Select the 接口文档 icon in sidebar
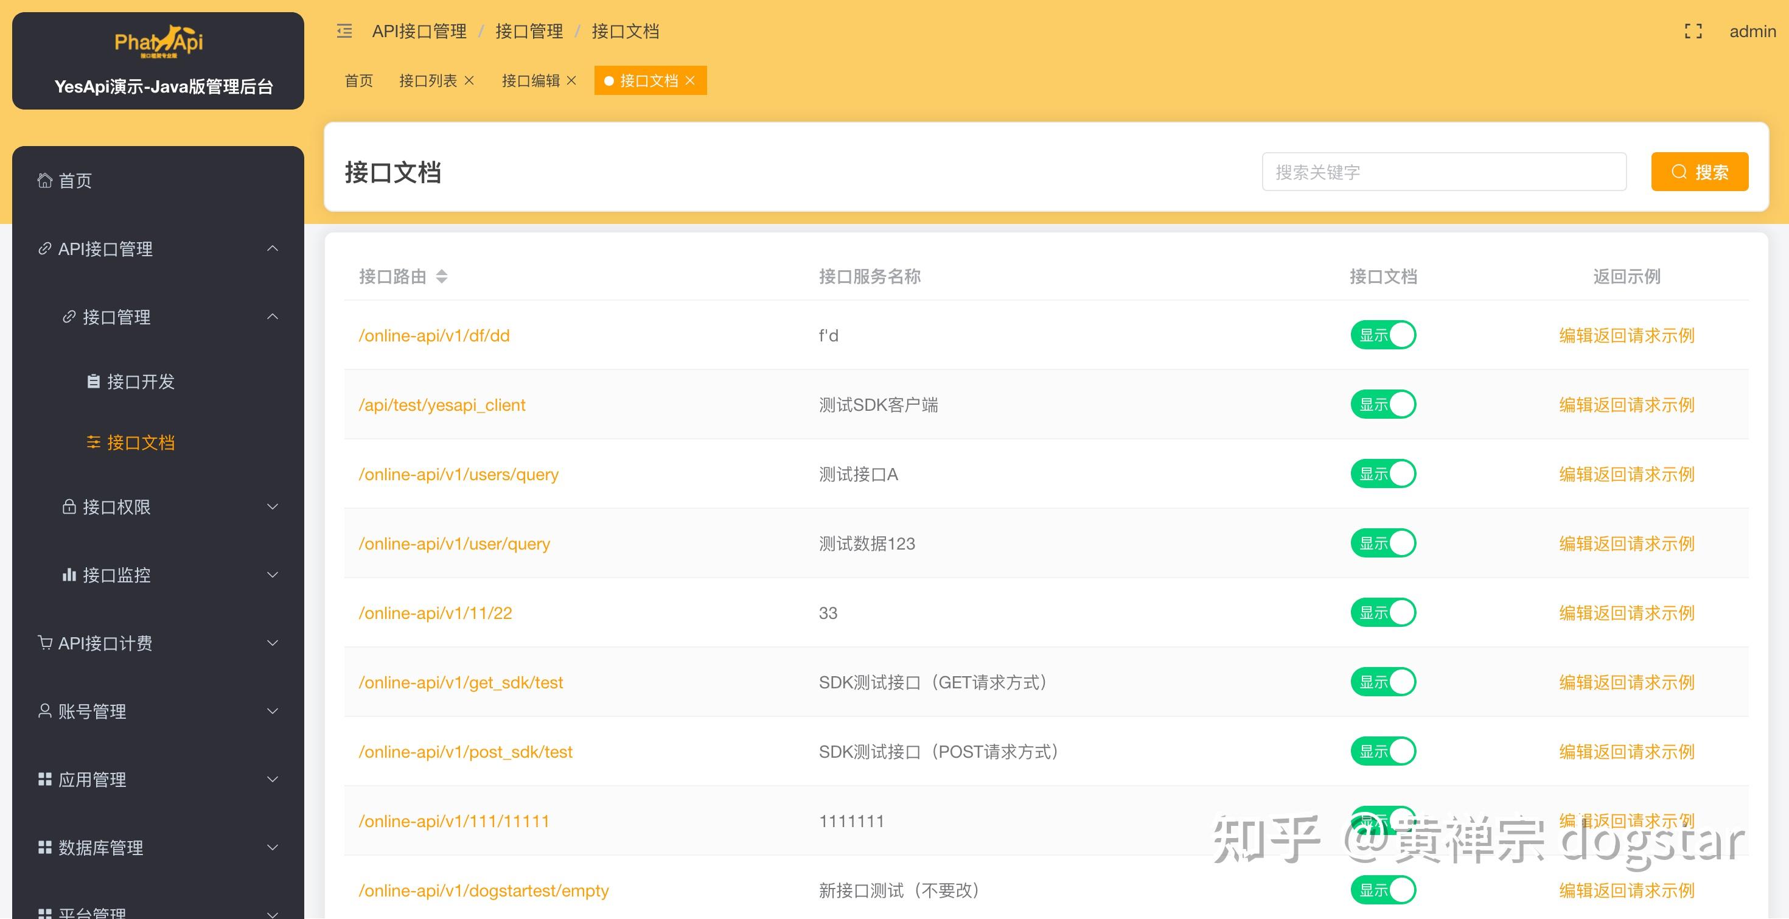1789x919 pixels. (94, 442)
